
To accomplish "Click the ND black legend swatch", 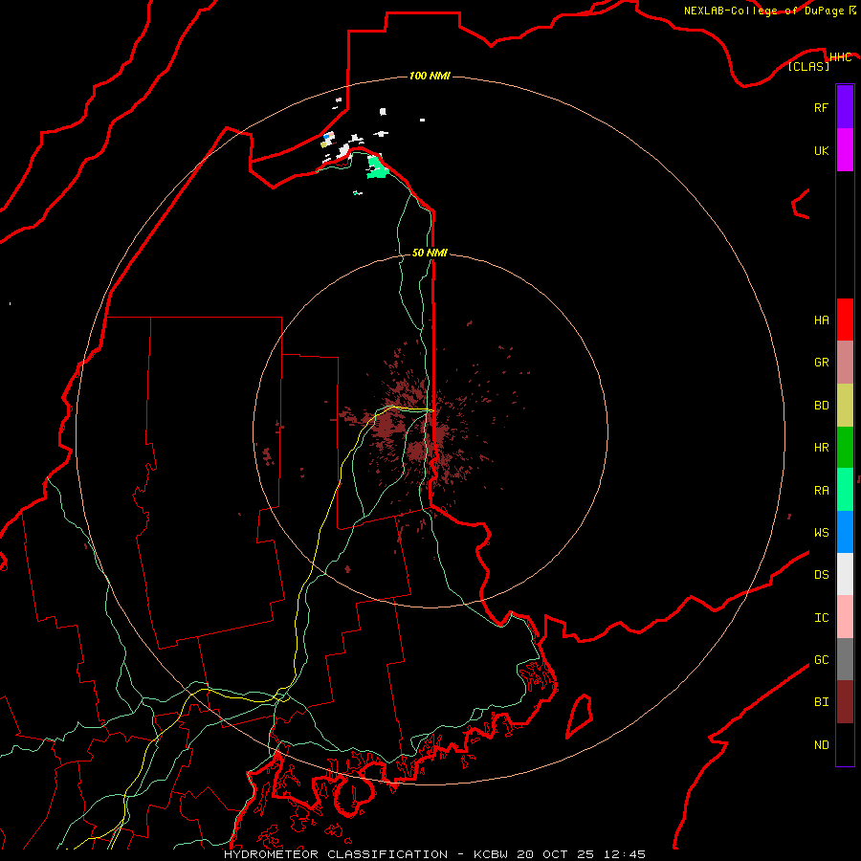I will 845,744.
